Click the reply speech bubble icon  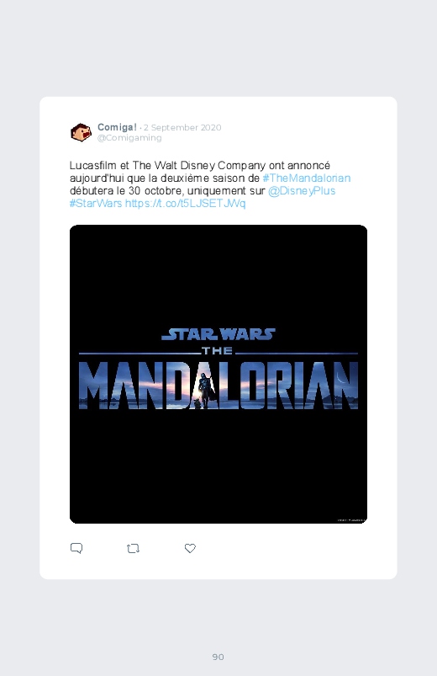(76, 548)
